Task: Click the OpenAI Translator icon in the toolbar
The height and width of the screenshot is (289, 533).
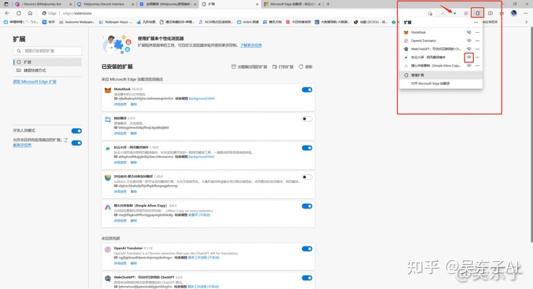Action: (466, 13)
